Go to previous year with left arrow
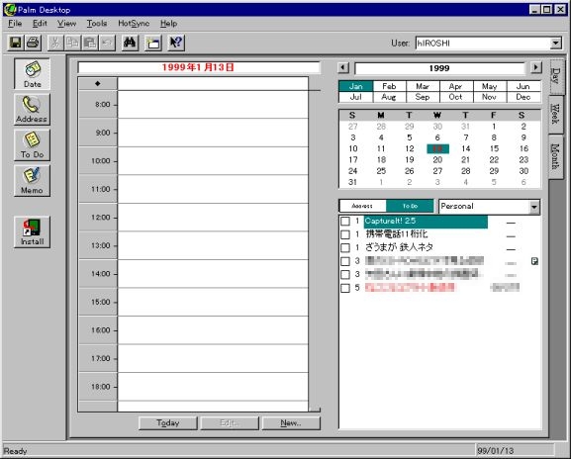571x459 pixels. (343, 67)
